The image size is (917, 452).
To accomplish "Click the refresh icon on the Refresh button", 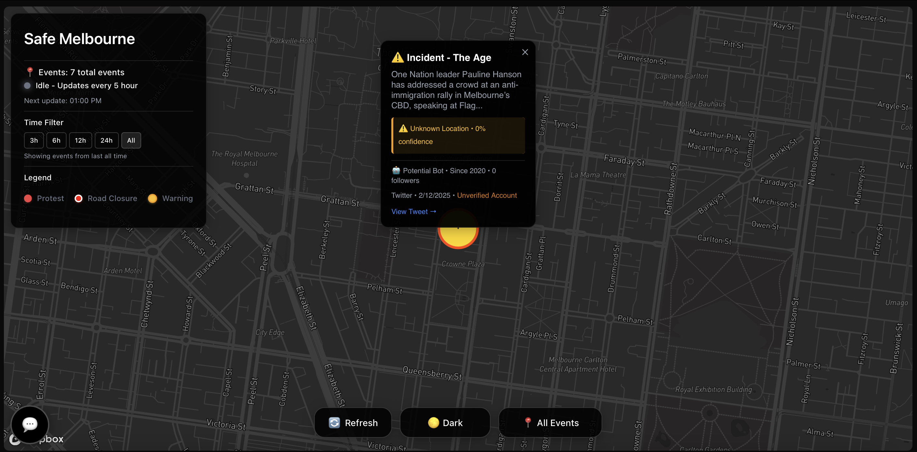I will click(x=334, y=422).
